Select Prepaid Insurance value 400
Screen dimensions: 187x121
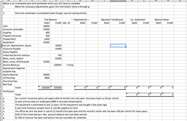[x=47, y=36]
